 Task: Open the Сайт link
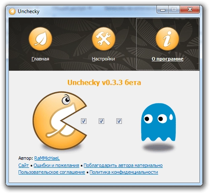pos(24,165)
